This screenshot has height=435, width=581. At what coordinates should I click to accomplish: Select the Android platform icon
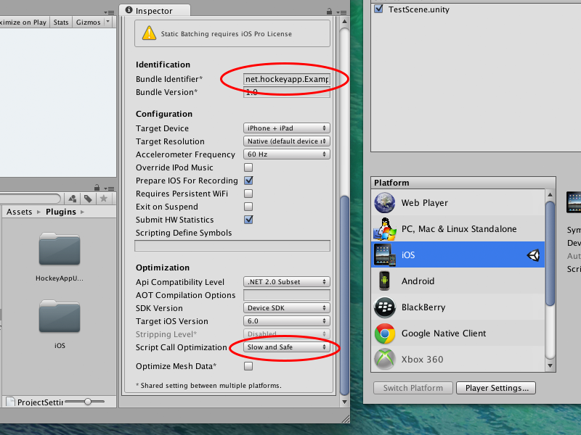385,281
